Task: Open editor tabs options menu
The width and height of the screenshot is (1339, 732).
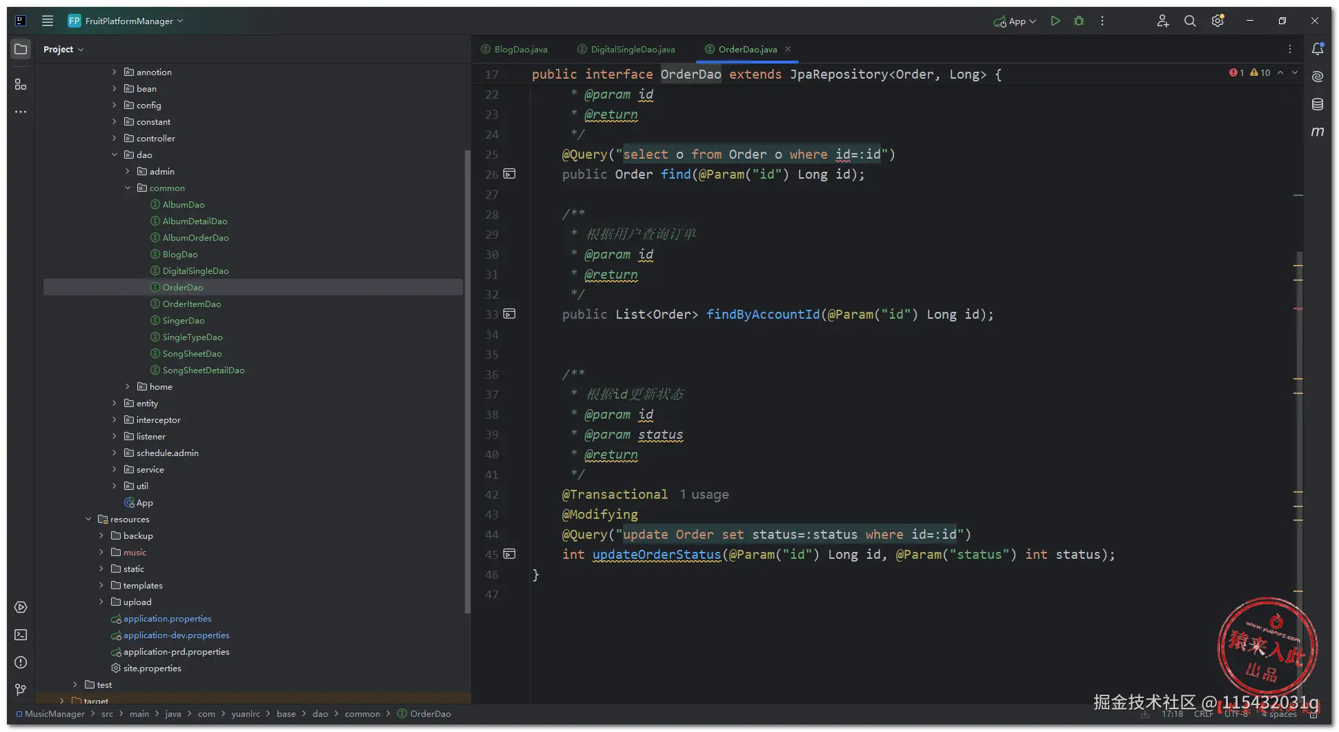Action: click(1289, 49)
